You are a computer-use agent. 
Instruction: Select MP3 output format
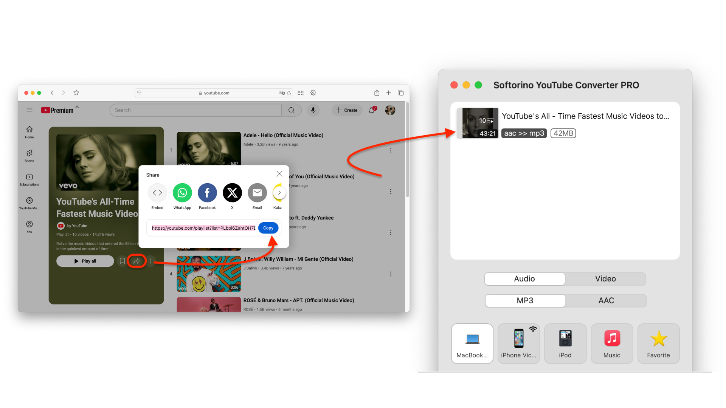coord(525,301)
